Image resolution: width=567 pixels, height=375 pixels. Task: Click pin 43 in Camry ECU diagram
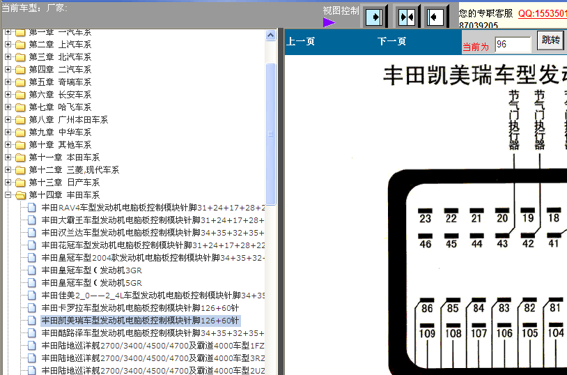pos(502,240)
